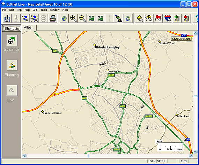Click the avoid road minus icon
The width and height of the screenshot is (199, 165).
pos(186,18)
